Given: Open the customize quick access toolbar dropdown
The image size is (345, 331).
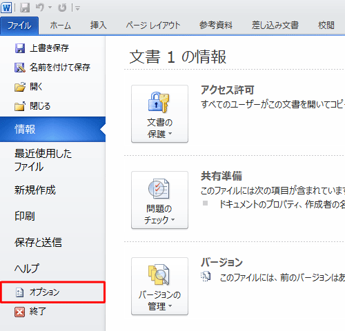Looking at the screenshot, I should click(x=77, y=8).
